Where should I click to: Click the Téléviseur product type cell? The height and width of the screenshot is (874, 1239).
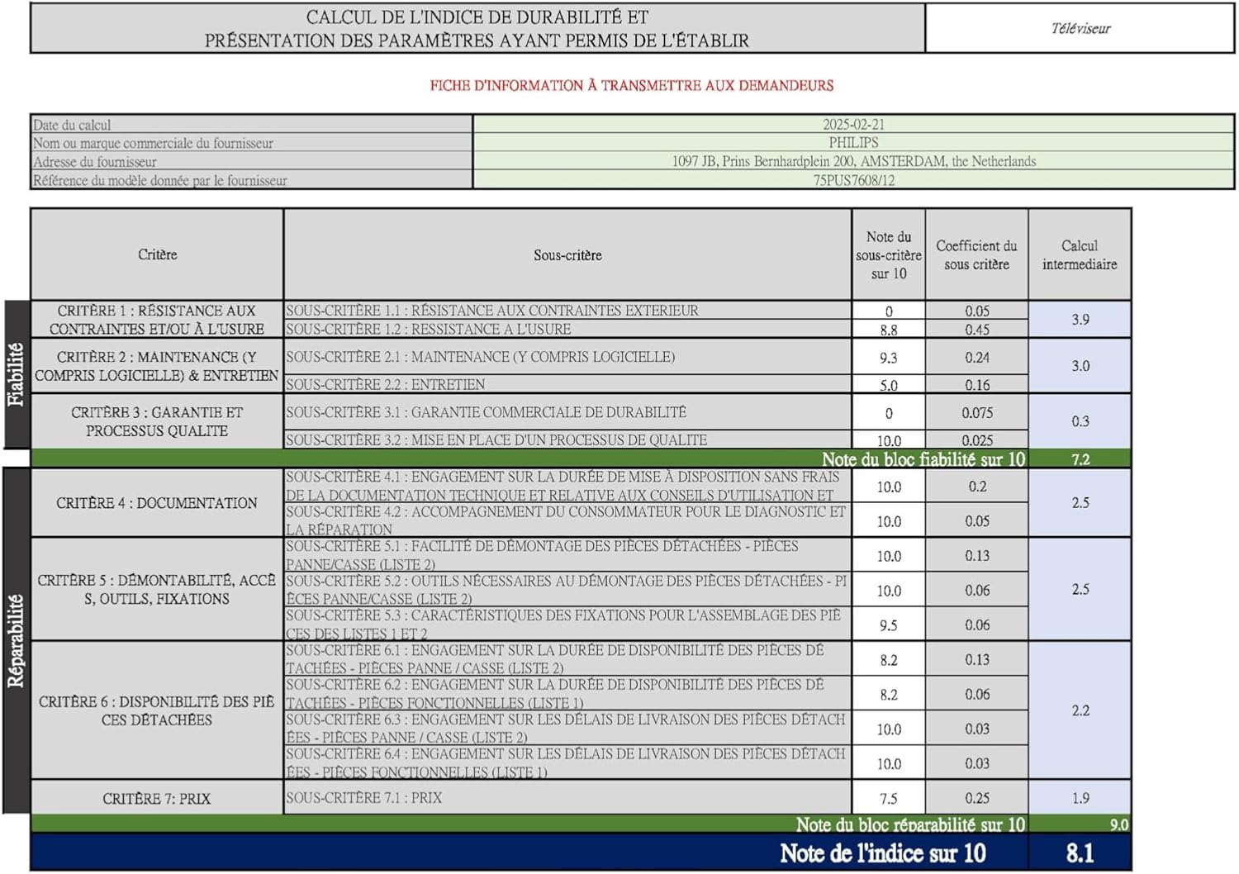[1080, 29]
